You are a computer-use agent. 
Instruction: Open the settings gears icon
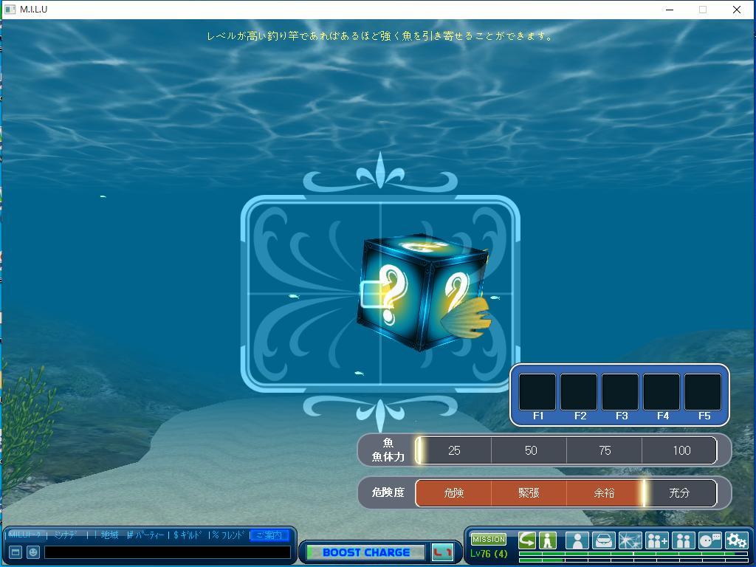[736, 540]
